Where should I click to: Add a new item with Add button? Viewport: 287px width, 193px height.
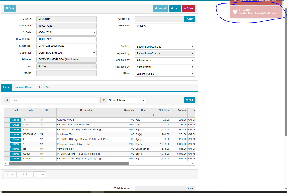[x=189, y=100]
